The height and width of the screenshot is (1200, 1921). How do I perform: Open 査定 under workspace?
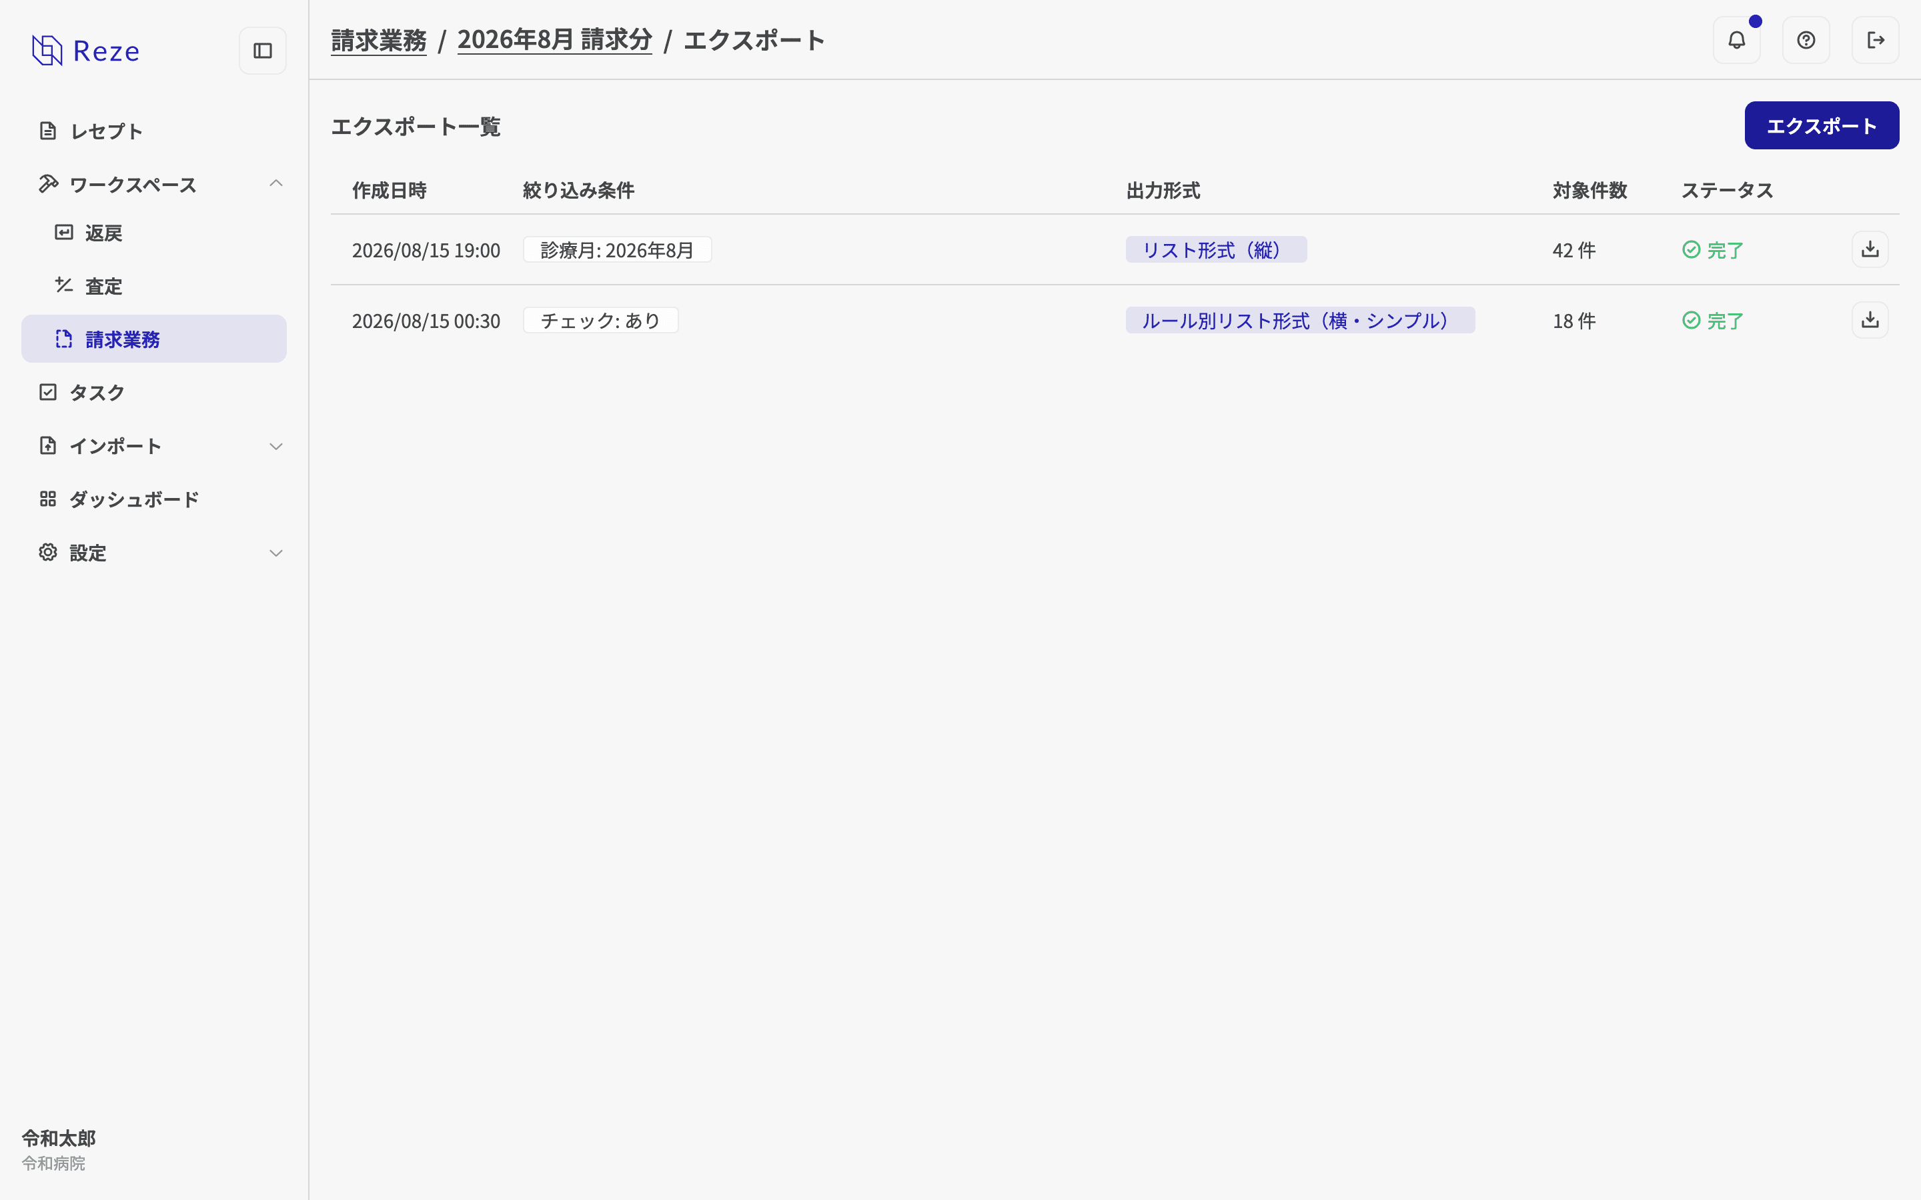[154, 286]
